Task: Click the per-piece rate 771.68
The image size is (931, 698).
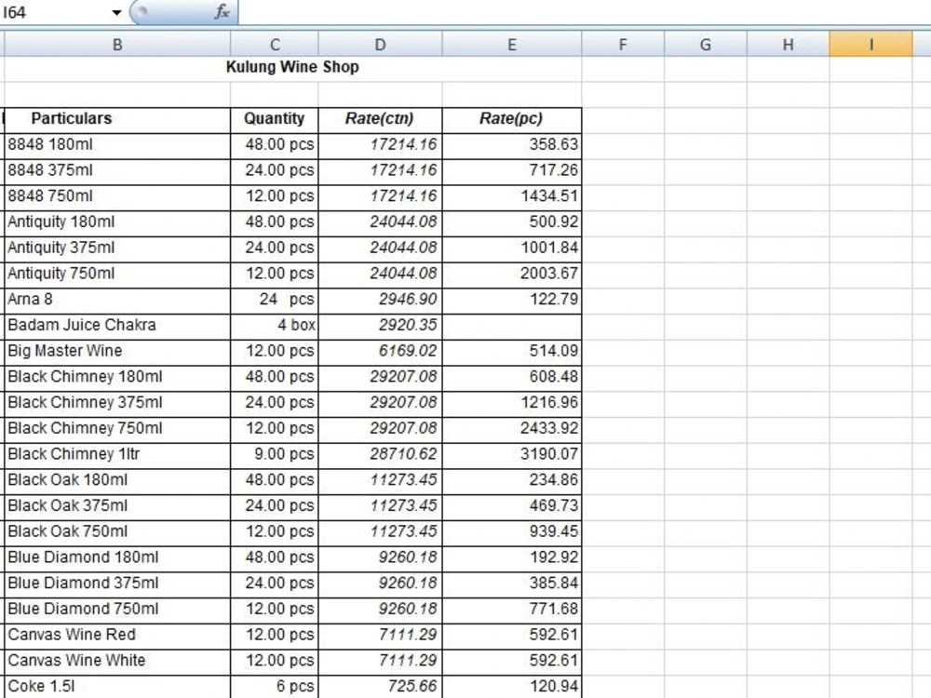Action: [512, 610]
